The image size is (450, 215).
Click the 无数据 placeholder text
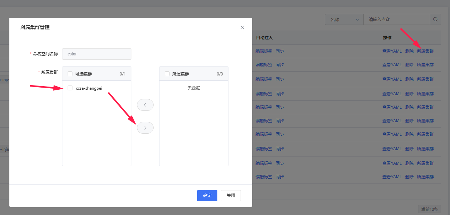click(x=194, y=88)
